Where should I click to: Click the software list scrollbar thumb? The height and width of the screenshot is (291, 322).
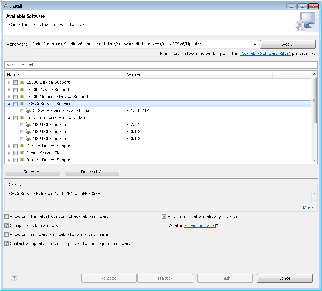(x=314, y=100)
